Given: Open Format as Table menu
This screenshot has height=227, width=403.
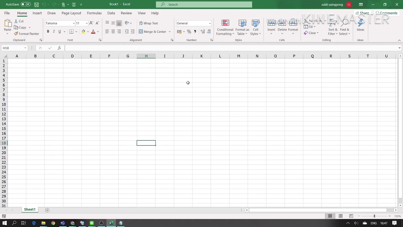Looking at the screenshot, I should click(242, 27).
